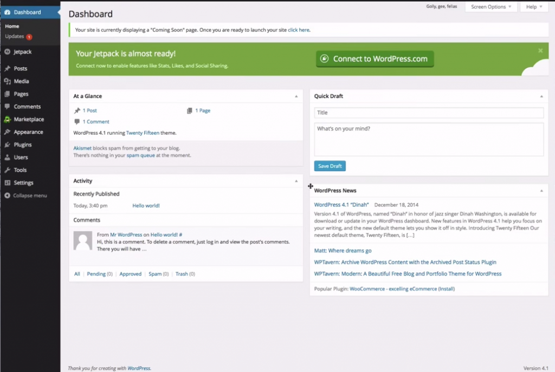The height and width of the screenshot is (372, 555).
Task: Click the WooCommerce popular plugin link
Action: (x=393, y=289)
